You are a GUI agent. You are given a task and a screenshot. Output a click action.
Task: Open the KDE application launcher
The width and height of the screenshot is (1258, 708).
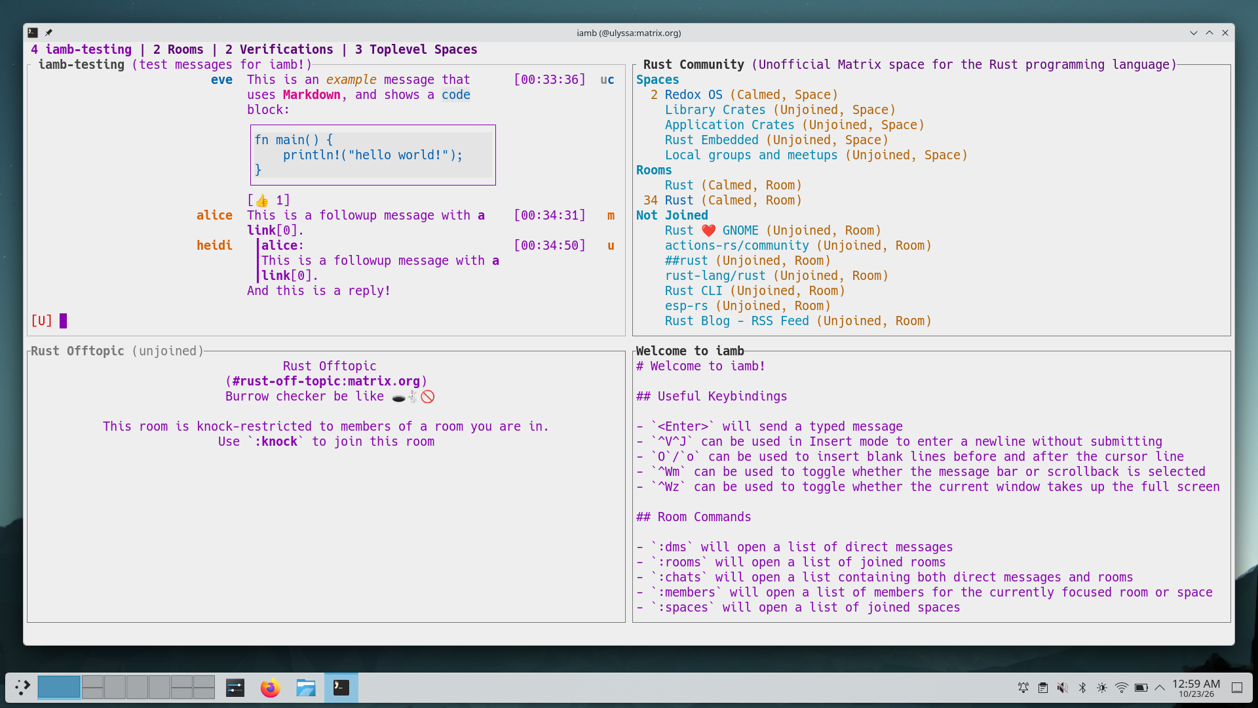[22, 688]
